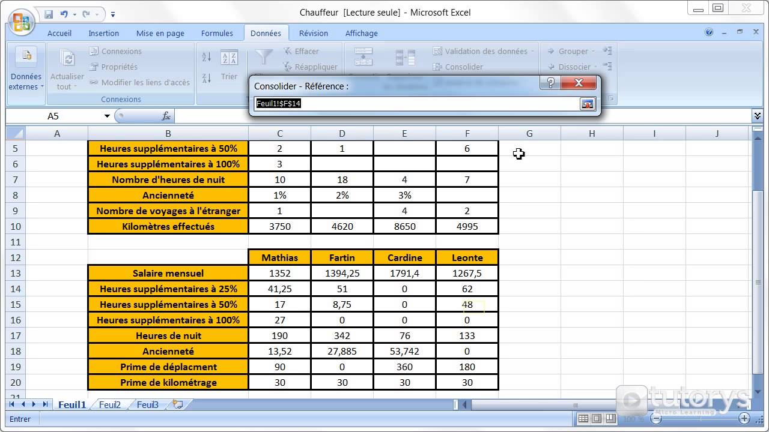Expand Validation des données dropdown arrow
The width and height of the screenshot is (769, 432).
(x=532, y=52)
